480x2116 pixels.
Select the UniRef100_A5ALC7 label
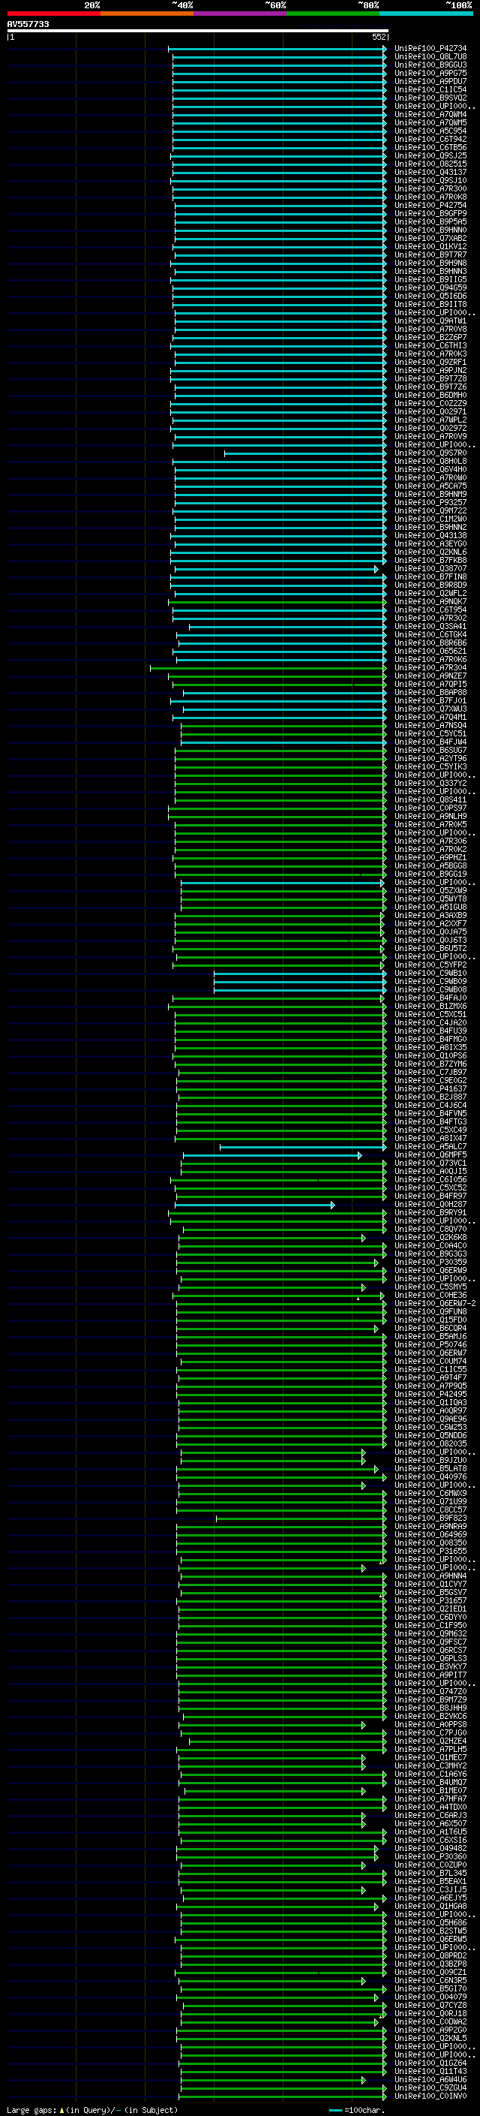pos(430,1147)
